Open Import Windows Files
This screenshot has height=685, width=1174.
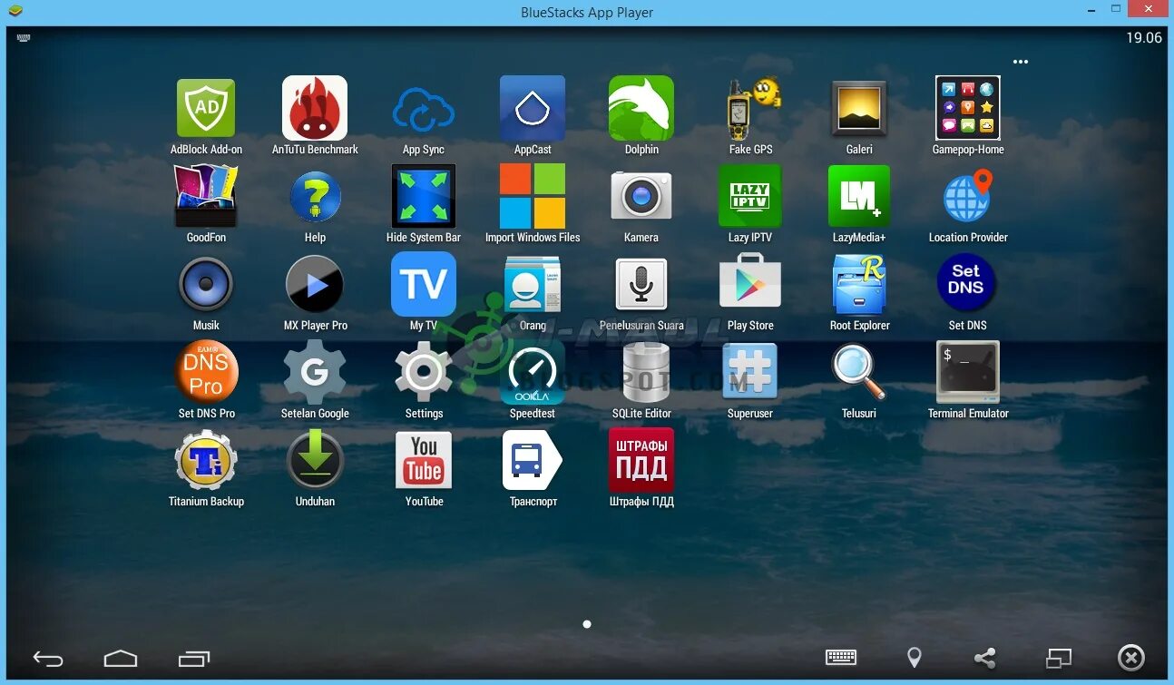click(x=533, y=196)
